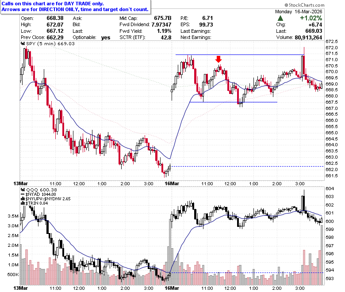Click the SPY candlestick icon in legend
The width and height of the screenshot is (345, 292).
pos(23,43)
